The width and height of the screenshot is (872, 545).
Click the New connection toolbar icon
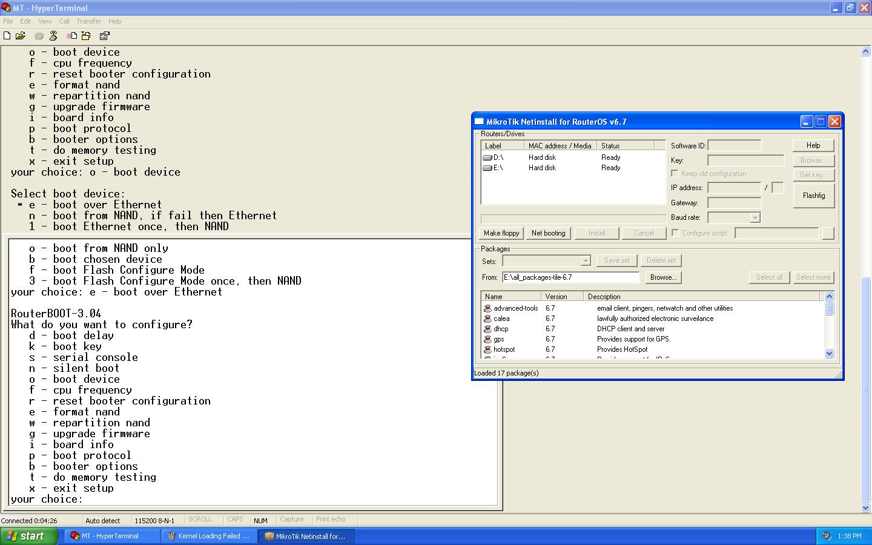coord(7,36)
